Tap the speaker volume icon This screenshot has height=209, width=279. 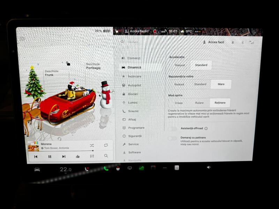point(209,168)
